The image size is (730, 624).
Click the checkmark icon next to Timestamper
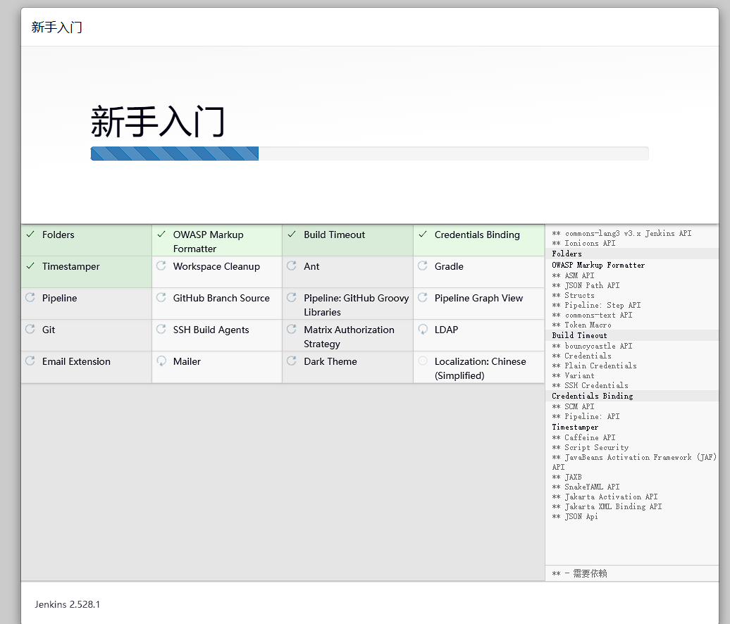tap(30, 266)
